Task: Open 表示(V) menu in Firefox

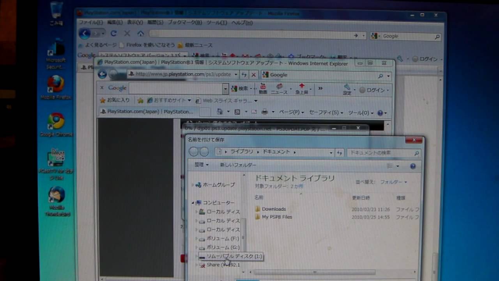Action: click(135, 23)
